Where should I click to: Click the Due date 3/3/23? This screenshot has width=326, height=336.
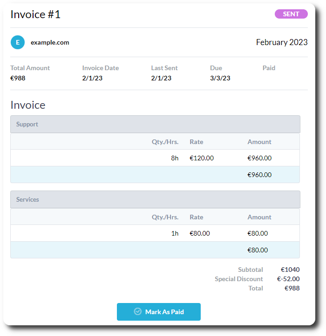(x=220, y=78)
